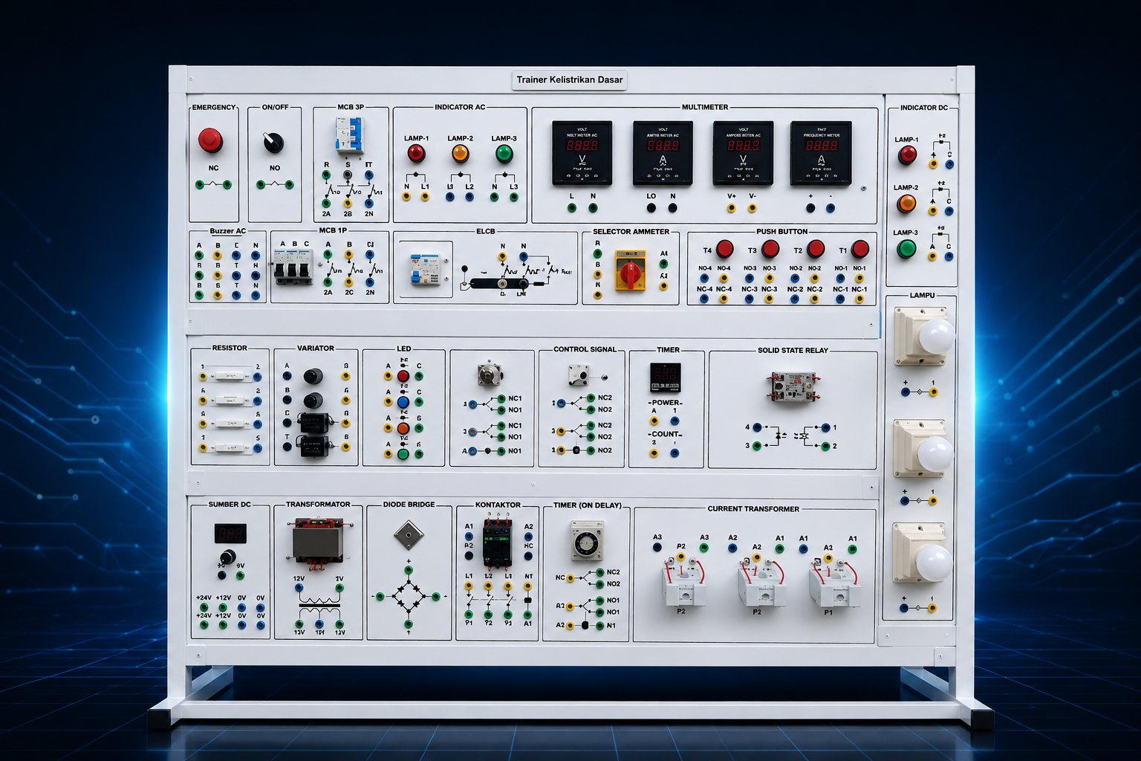Click the SOLID STATE RELAY label
Screen dimensions: 1141x761
coord(793,350)
